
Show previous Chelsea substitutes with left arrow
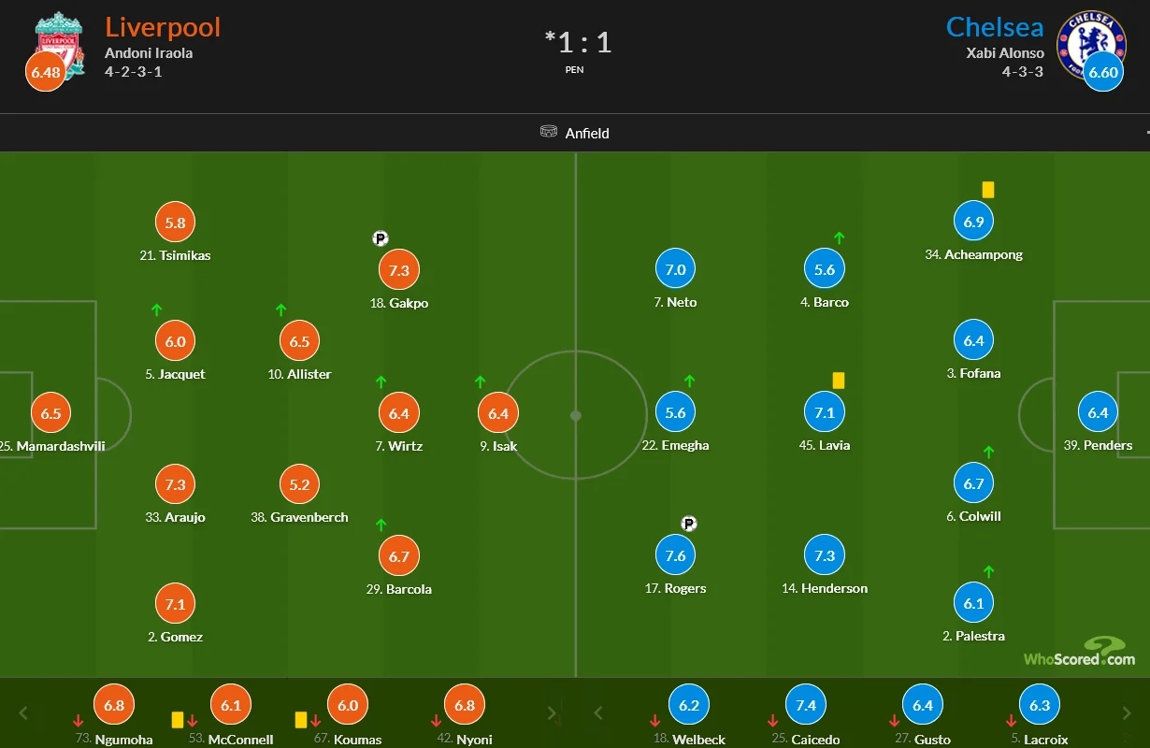[x=600, y=713]
